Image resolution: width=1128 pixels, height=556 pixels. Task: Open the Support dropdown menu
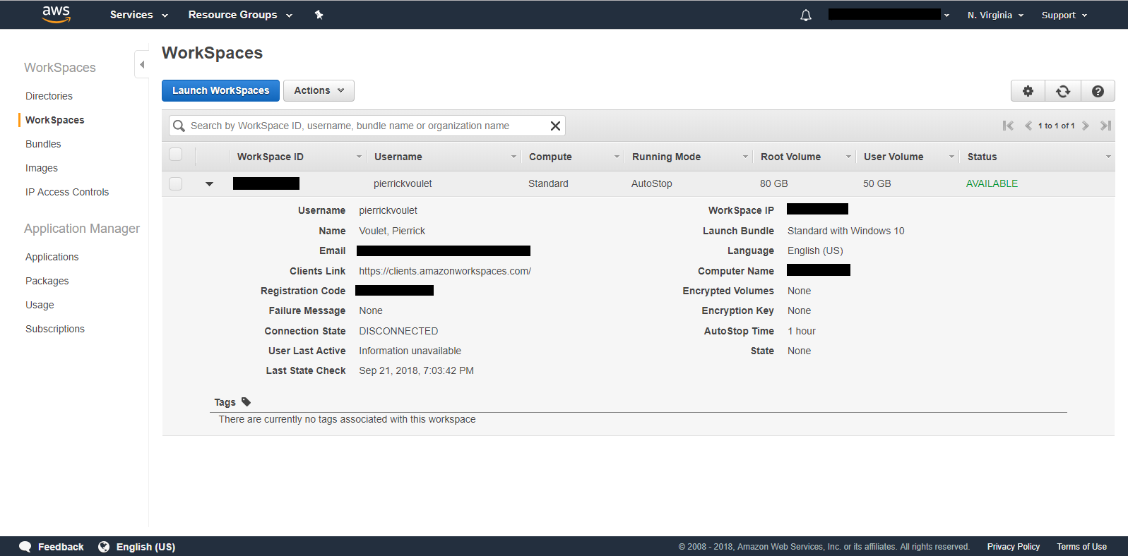tap(1064, 15)
